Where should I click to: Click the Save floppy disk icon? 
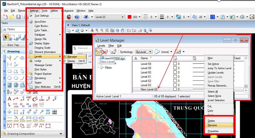(x=18, y=17)
